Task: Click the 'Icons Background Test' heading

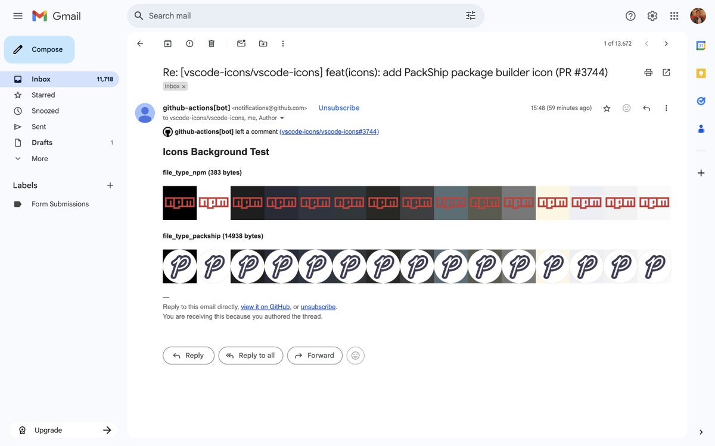Action: [x=216, y=152]
